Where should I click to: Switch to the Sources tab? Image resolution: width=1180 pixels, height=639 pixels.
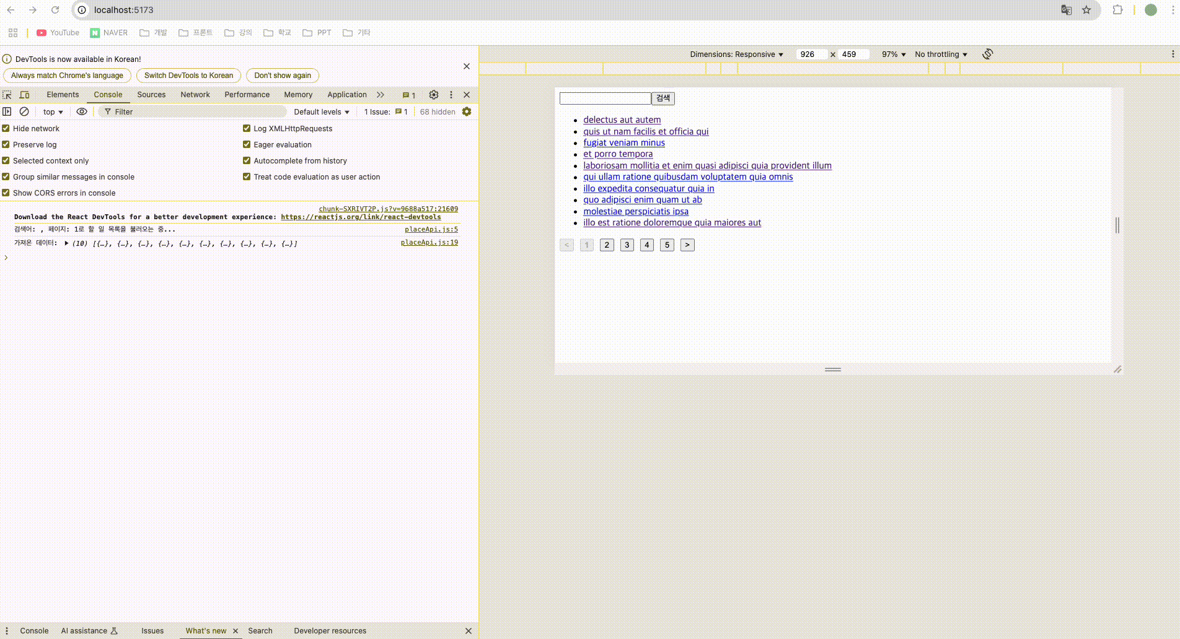click(151, 95)
